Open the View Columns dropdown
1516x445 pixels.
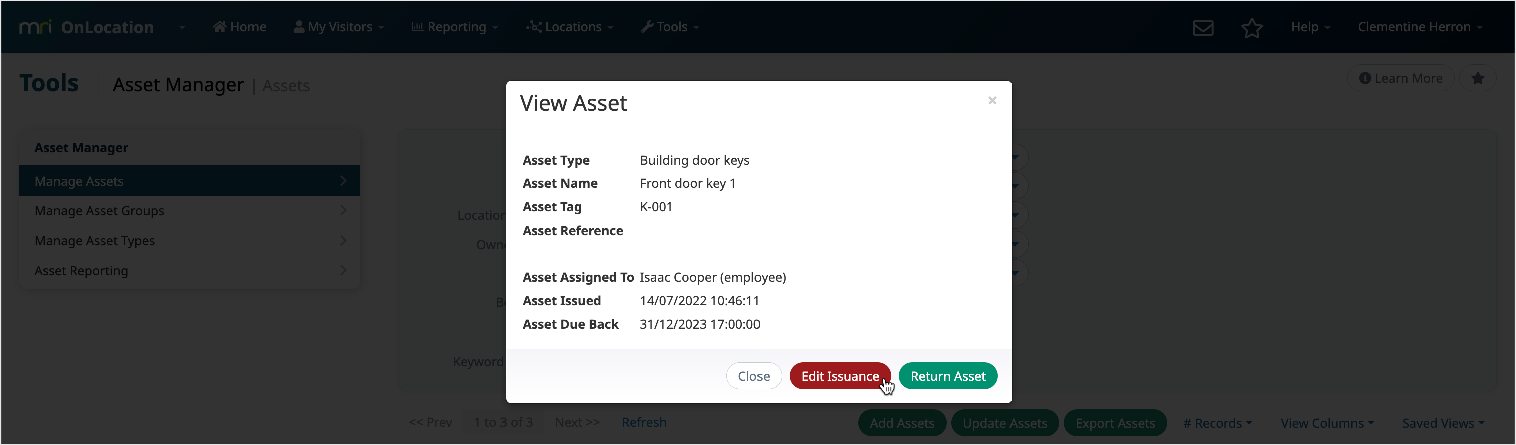(1327, 423)
